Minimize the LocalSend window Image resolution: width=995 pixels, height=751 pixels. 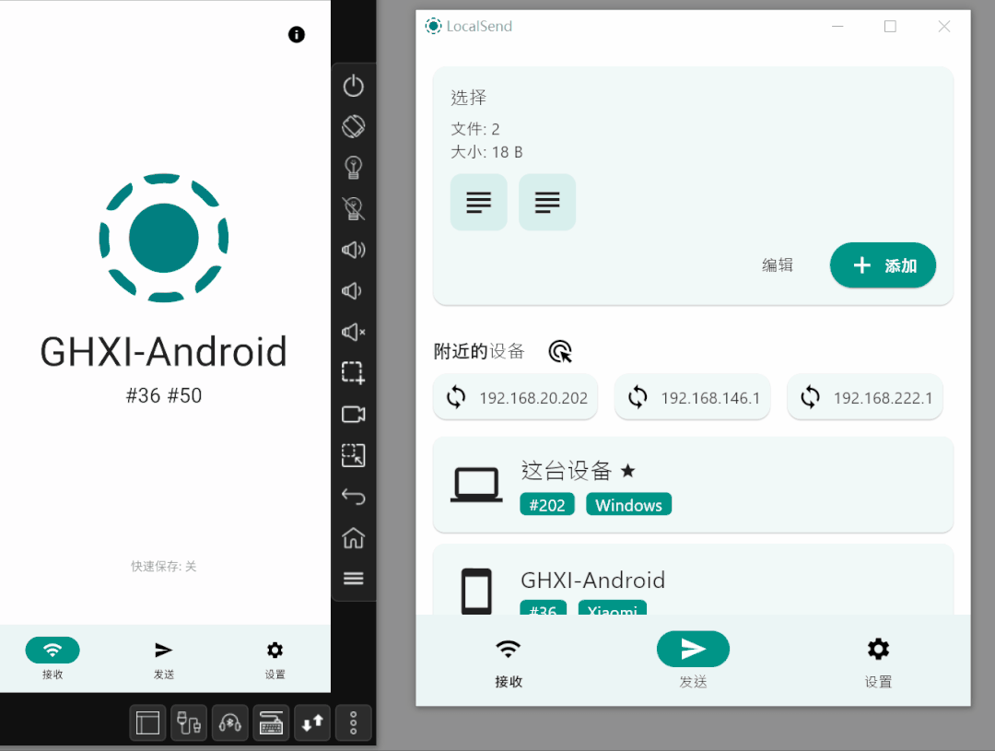[x=837, y=26]
